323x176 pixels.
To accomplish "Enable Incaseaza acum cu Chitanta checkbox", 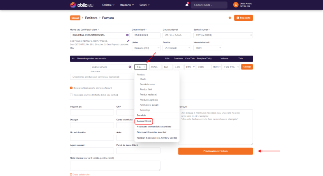I will click(71, 94).
